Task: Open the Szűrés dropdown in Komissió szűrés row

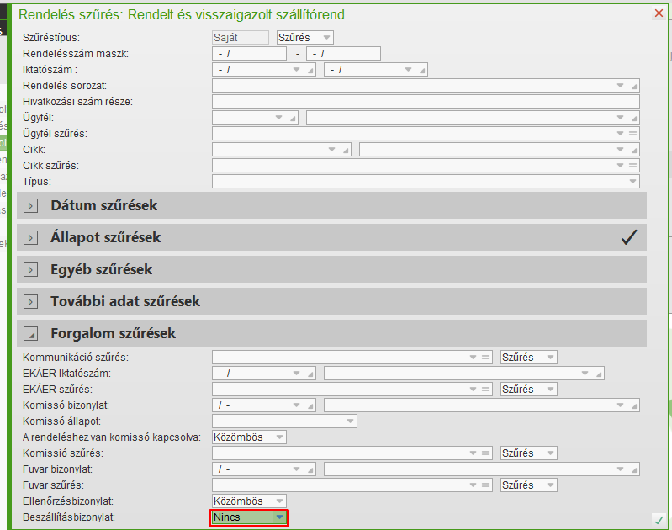Action: 529,453
